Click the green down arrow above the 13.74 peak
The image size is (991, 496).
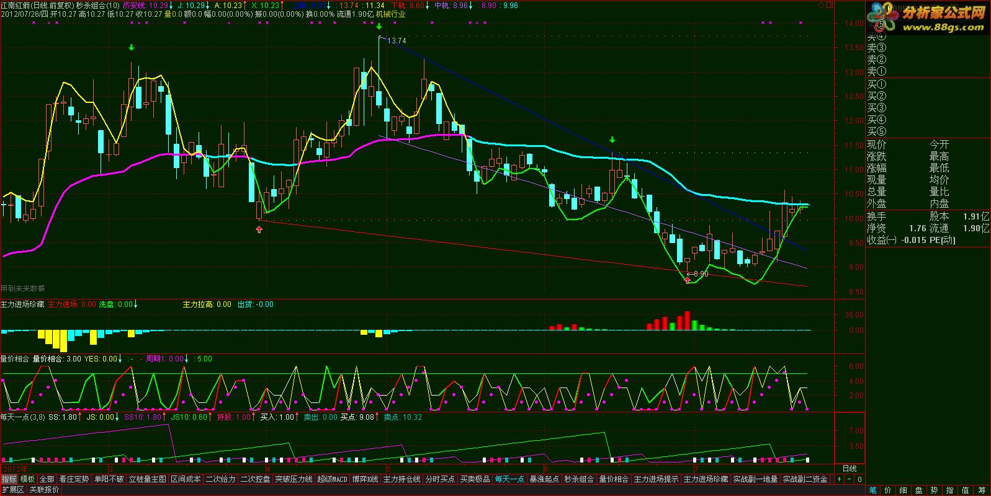(x=379, y=27)
